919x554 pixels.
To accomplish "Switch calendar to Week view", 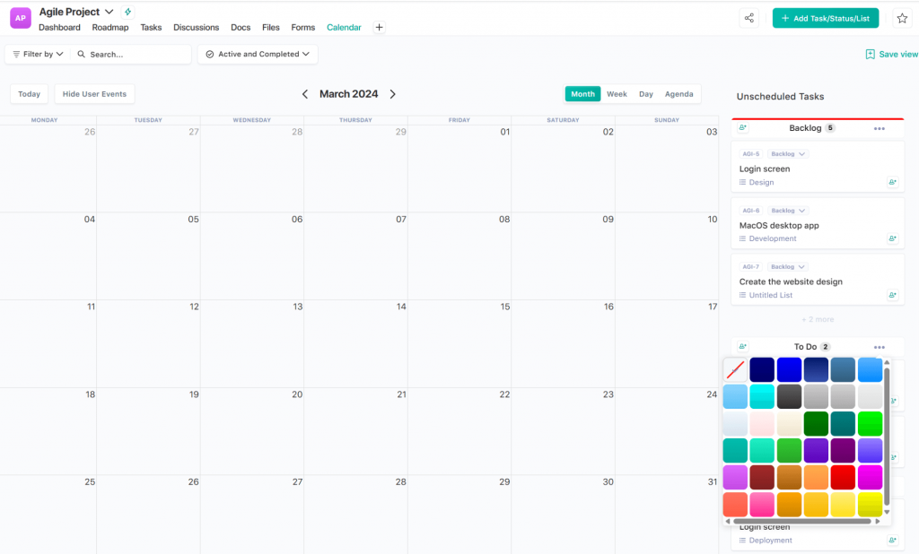I will [x=617, y=94].
